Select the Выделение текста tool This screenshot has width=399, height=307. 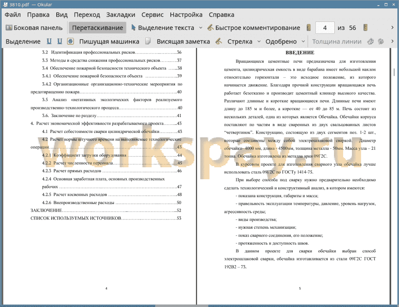163,28
